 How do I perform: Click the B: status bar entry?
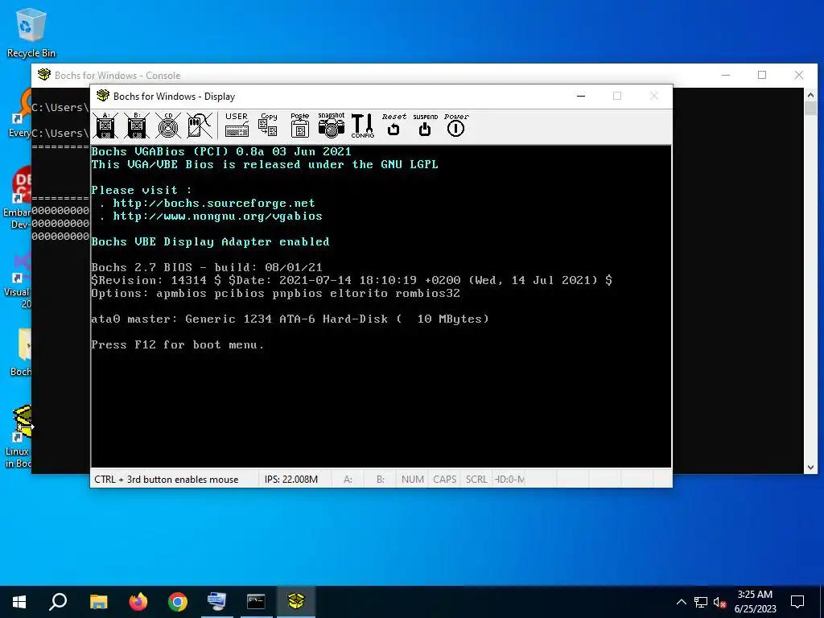tap(381, 480)
